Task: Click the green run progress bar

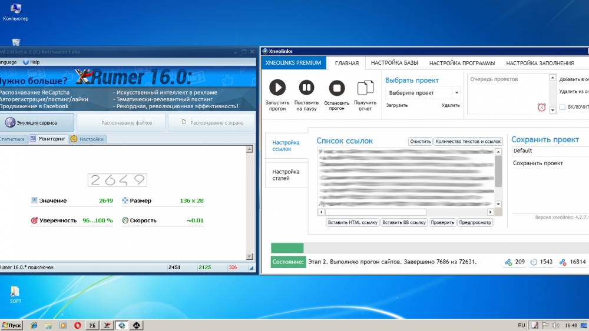Action: point(287,248)
